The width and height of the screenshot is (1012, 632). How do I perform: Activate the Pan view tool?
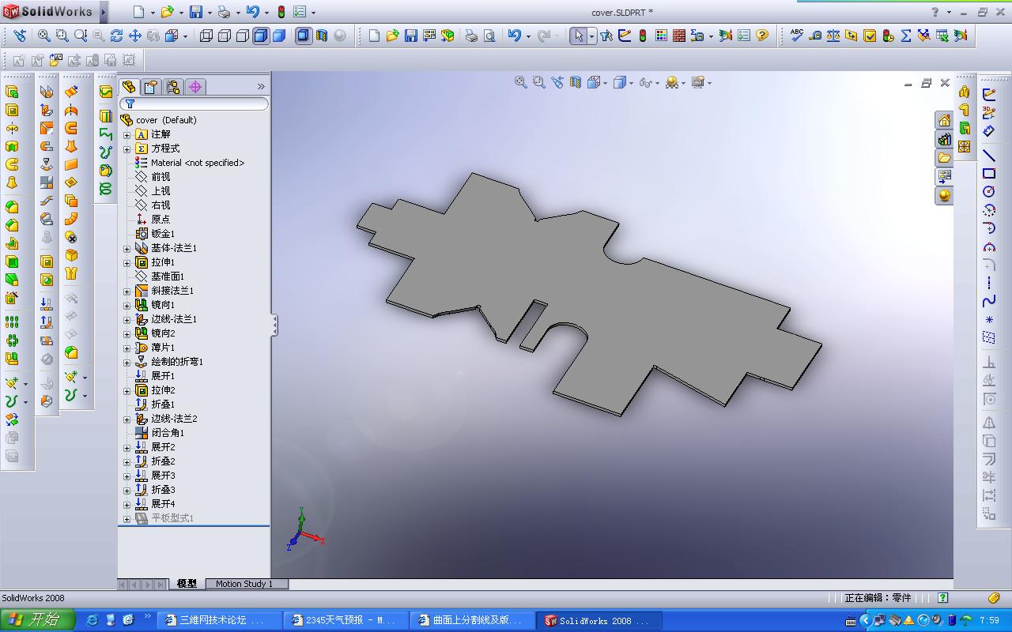coord(135,36)
